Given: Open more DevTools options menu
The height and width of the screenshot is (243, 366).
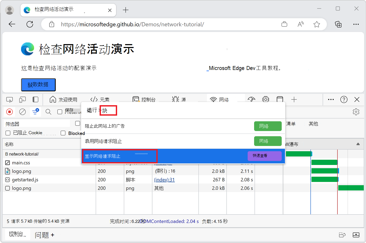Looking at the screenshot, I should tap(331, 99).
